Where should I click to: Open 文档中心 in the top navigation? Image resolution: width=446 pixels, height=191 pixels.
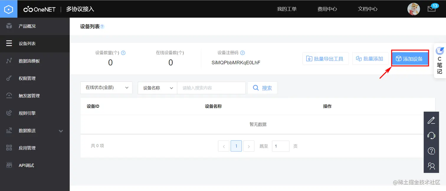[368, 9]
